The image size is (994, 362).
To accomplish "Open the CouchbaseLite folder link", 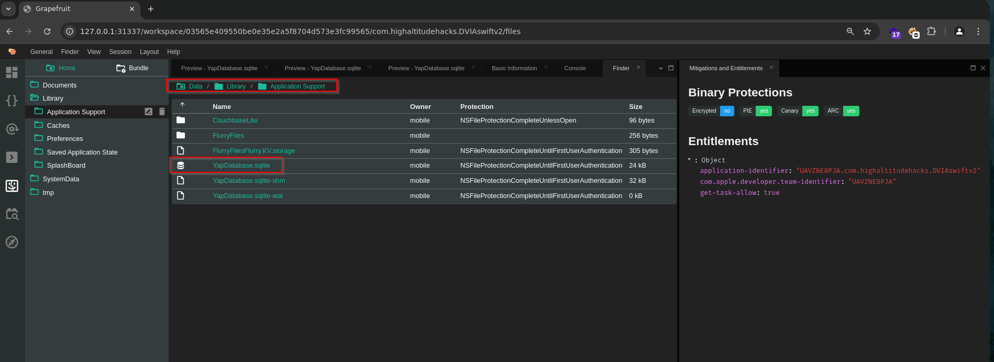I will coord(235,120).
